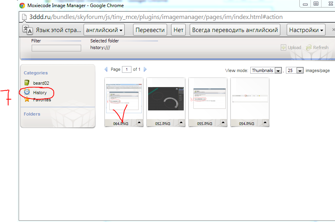Click the 054.PNG file name
The width and height of the screenshot is (335, 222).
pyautogui.click(x=247, y=123)
